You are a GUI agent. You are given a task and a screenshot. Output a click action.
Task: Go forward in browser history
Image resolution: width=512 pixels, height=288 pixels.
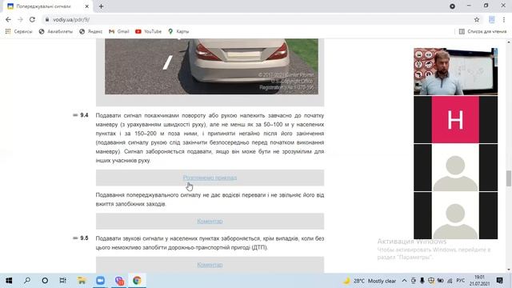20,19
